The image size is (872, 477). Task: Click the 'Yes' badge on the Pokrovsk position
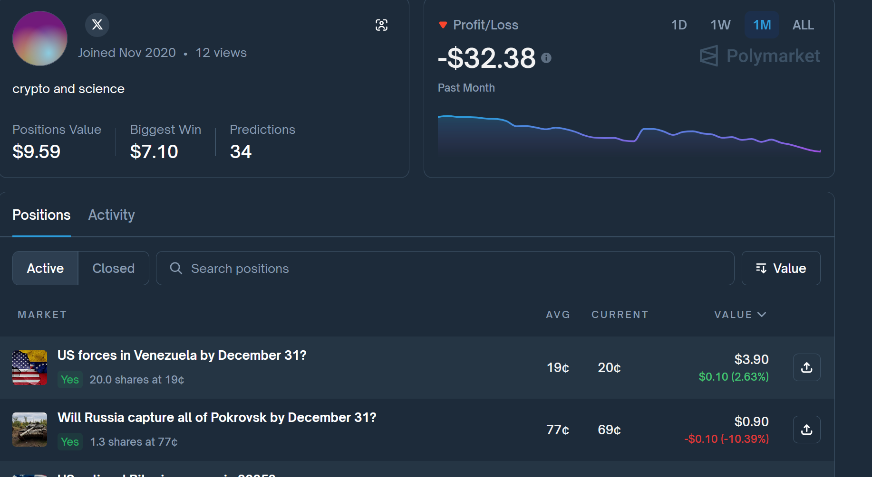(70, 441)
